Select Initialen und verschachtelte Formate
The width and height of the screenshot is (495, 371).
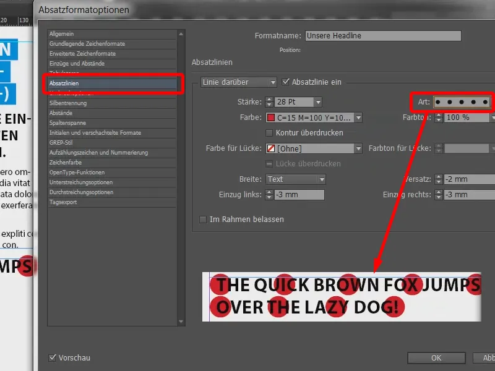point(112,133)
